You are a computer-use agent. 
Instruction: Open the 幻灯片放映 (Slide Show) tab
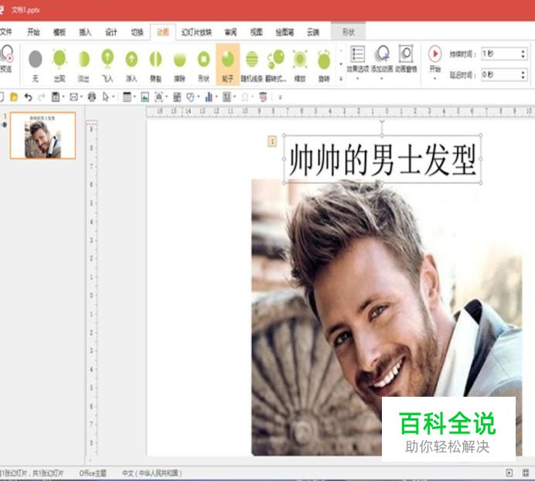point(196,32)
